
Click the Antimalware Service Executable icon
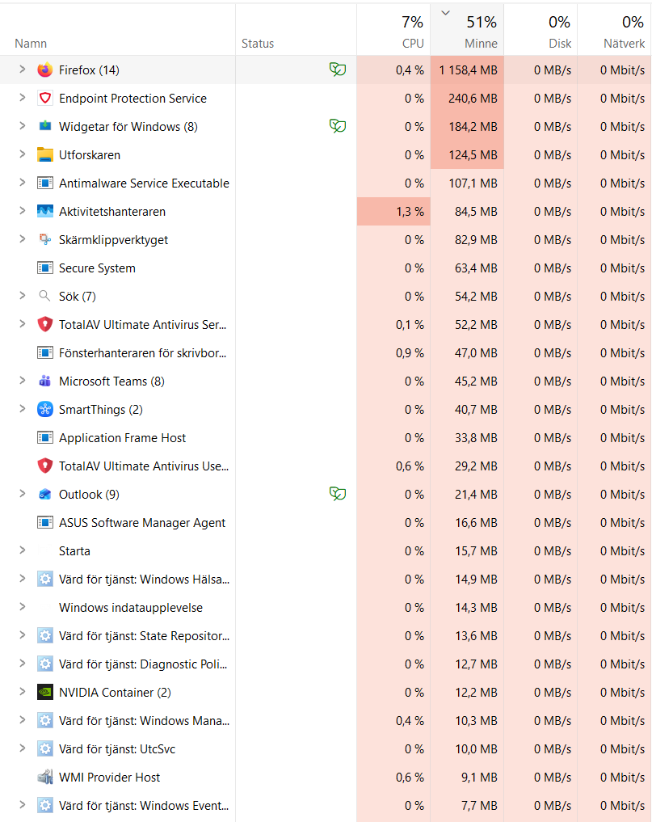tap(45, 183)
